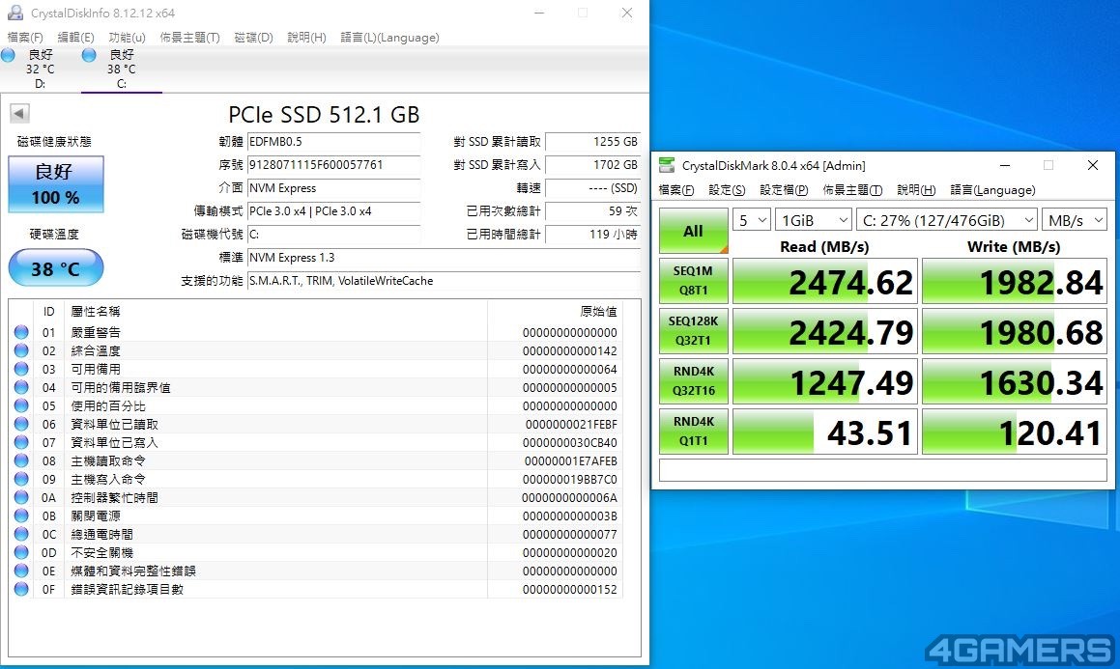Click status orb for attribute 09 主機寫入命令

point(21,479)
